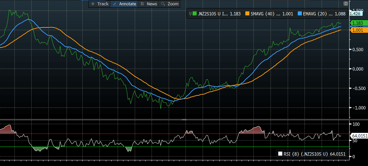Expand the truncated .NZ2S10S U legend entry
Image resolution: width=368 pixels, height=166 pixels.
click(213, 14)
